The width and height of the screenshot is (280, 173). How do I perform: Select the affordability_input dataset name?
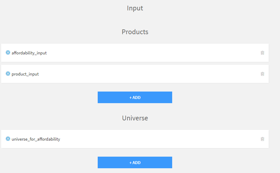tap(29, 53)
